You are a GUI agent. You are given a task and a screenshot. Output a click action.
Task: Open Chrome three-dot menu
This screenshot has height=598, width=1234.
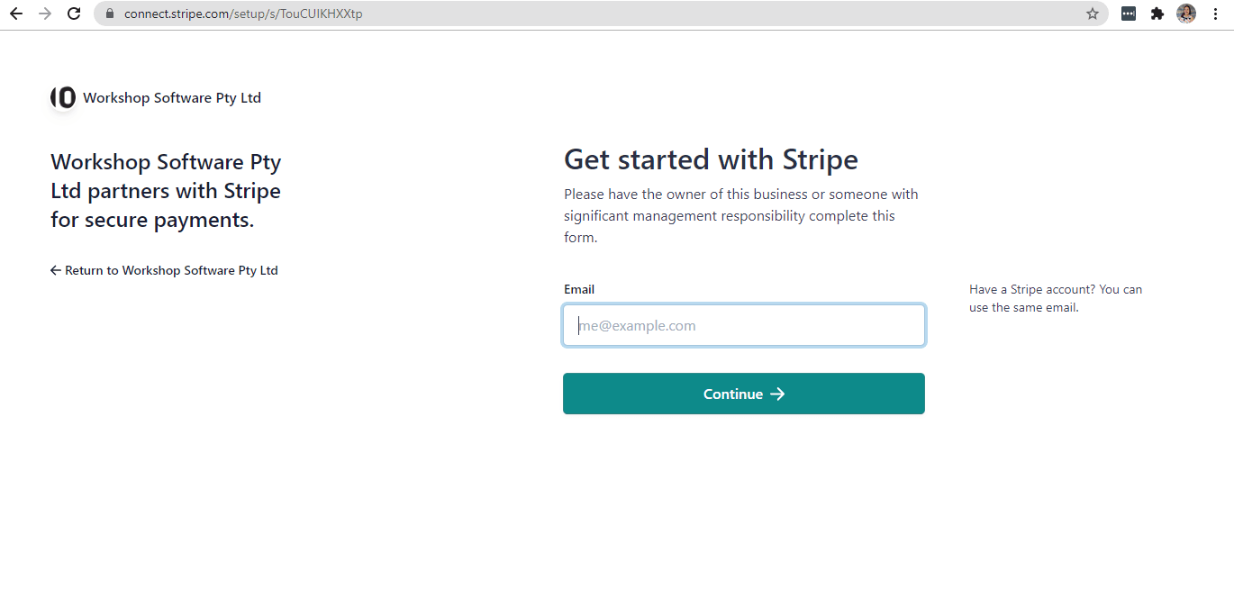tap(1215, 14)
